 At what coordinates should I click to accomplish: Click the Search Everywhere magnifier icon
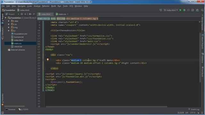click(202, 10)
